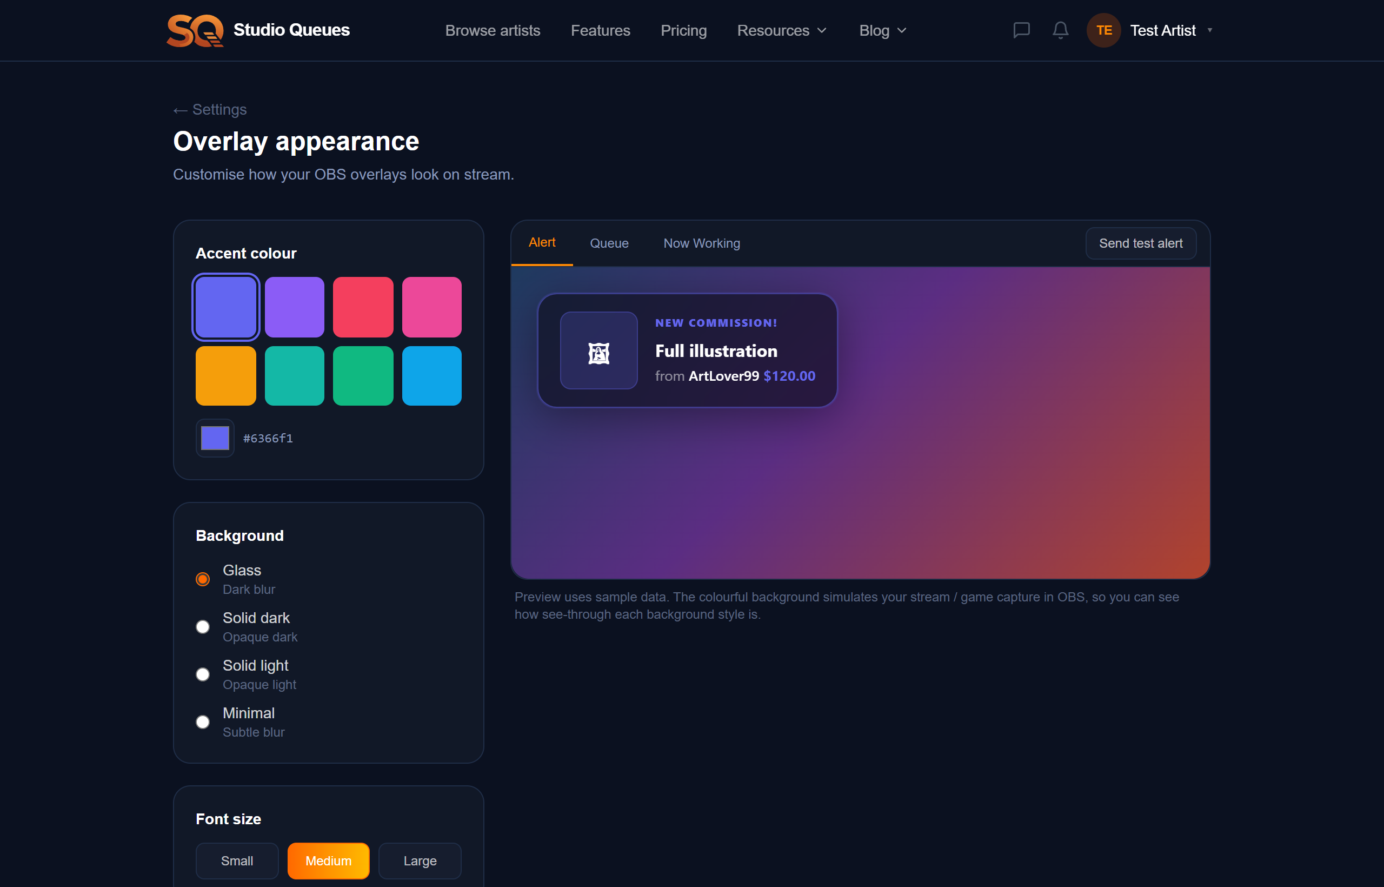Viewport: 1384px width, 887px height.
Task: Switch to the Now Working tab
Action: [702, 243]
